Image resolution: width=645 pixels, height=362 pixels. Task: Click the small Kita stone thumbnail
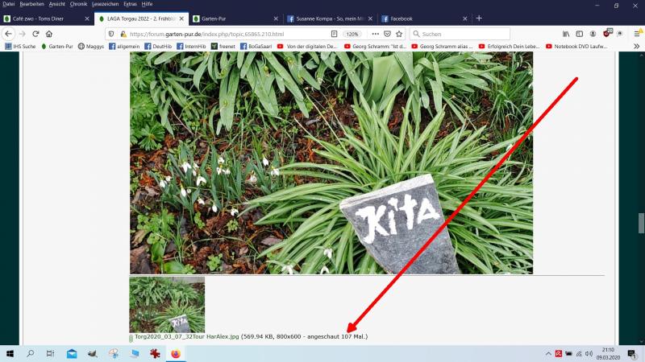(167, 305)
